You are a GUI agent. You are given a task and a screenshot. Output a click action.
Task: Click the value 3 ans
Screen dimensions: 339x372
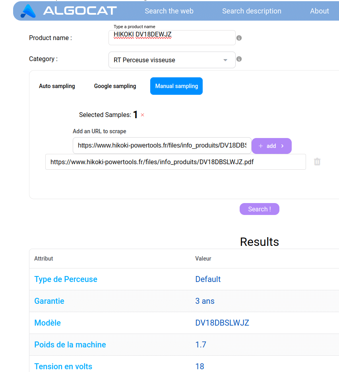[205, 301]
